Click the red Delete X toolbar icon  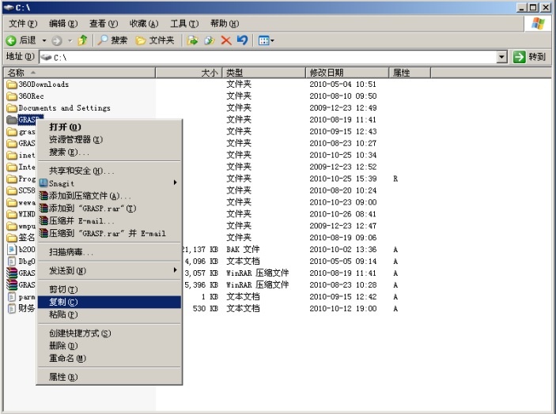coord(225,40)
